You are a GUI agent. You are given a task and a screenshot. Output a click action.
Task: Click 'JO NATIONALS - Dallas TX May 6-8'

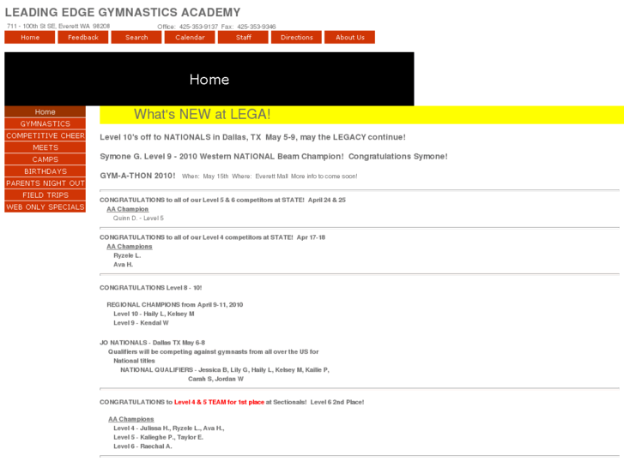[x=153, y=343]
